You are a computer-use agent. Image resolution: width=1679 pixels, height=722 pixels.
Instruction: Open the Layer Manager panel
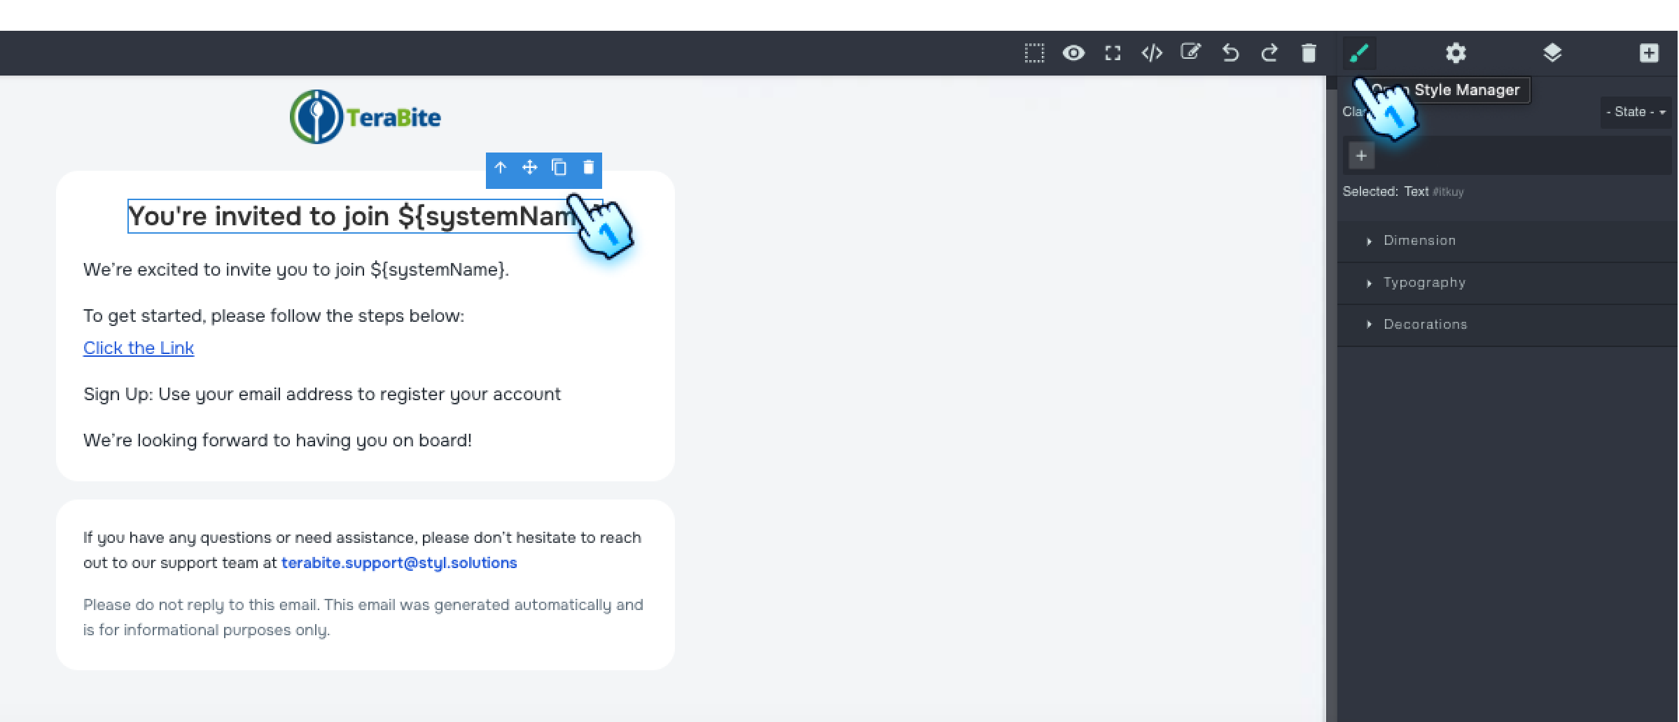coord(1552,53)
